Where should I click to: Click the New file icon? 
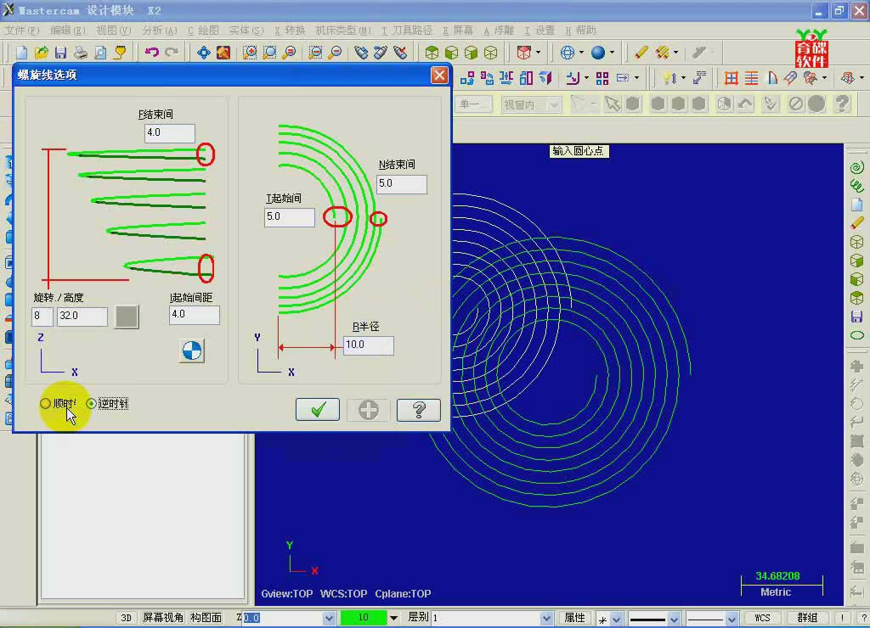(21, 53)
